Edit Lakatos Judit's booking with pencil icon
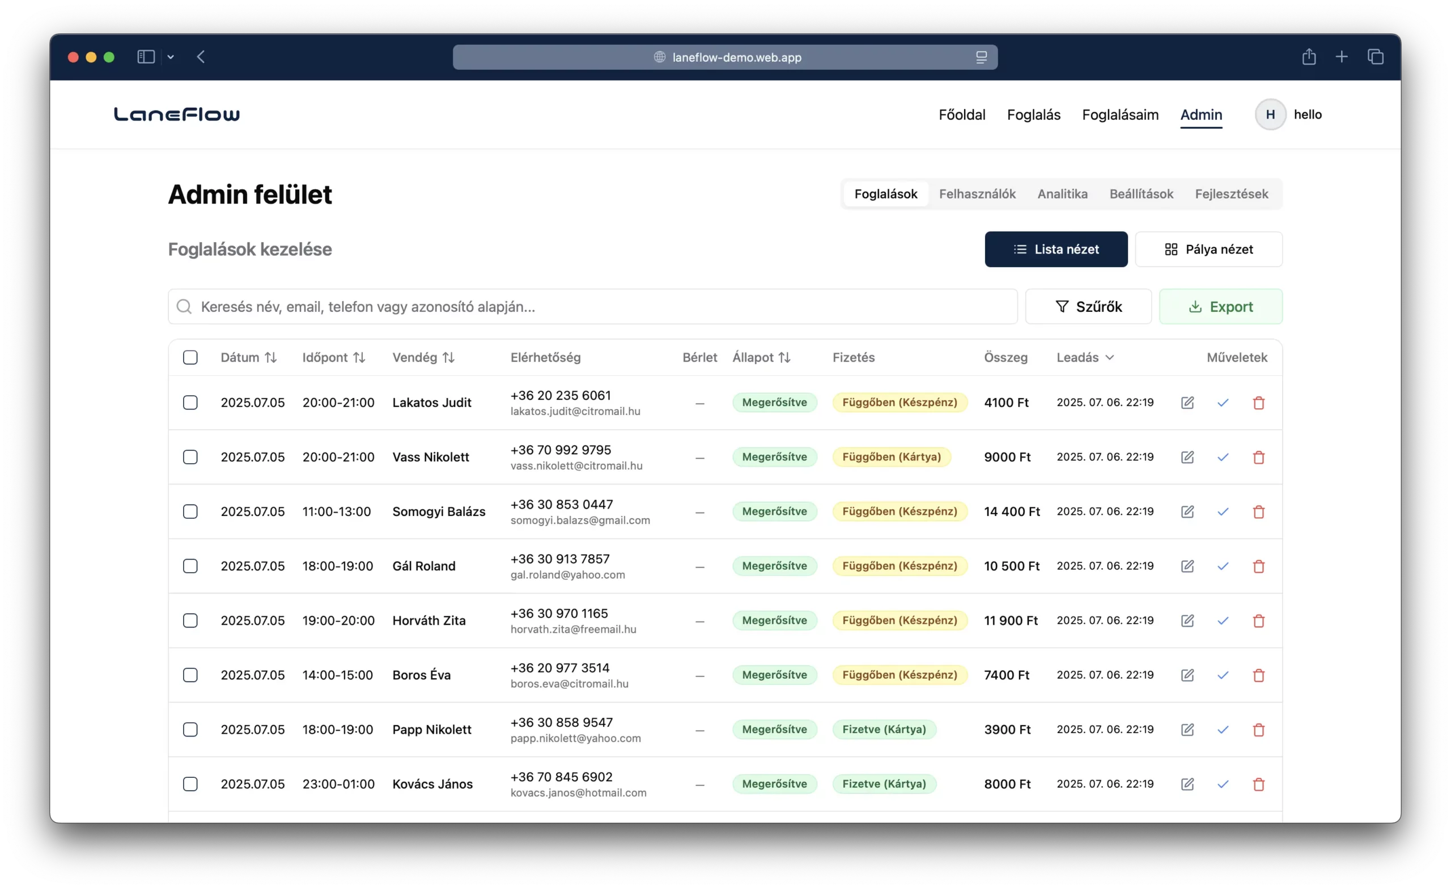 [x=1187, y=403]
